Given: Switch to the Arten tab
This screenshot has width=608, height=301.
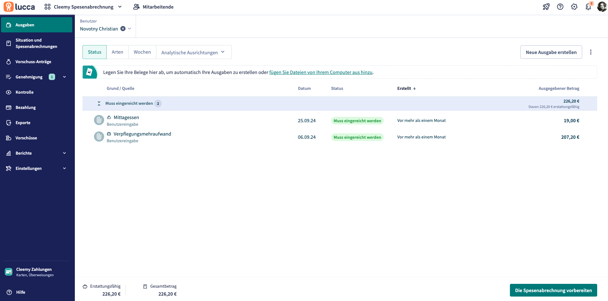Looking at the screenshot, I should (117, 52).
